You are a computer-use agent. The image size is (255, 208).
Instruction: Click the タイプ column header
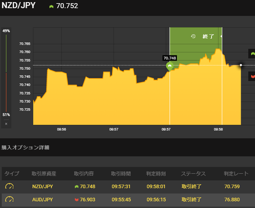click(12, 173)
